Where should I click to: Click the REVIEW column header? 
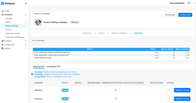(x=78, y=83)
